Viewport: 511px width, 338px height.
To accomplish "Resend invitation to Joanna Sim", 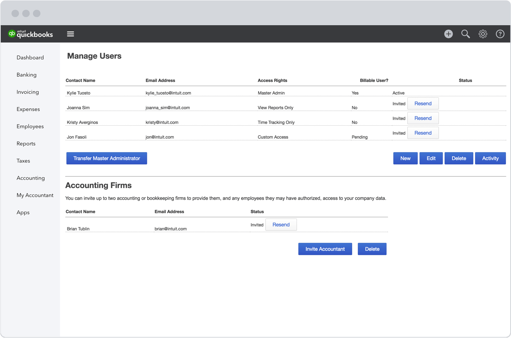I will (423, 104).
